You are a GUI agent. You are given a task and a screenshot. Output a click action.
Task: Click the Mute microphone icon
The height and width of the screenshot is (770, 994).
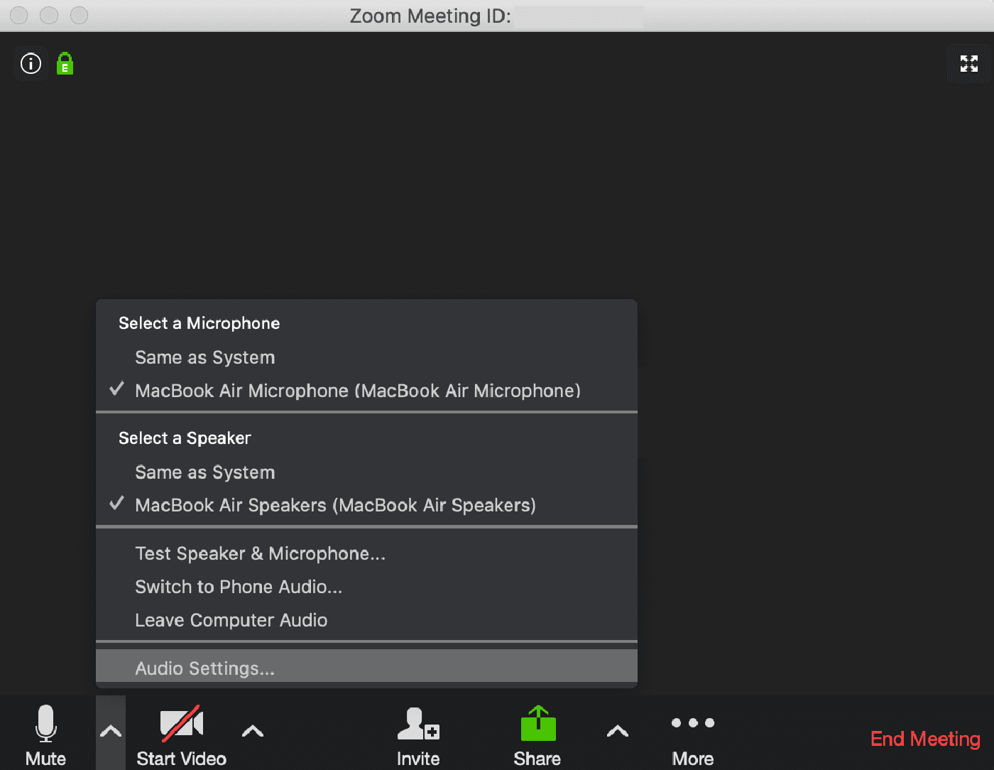click(45, 725)
